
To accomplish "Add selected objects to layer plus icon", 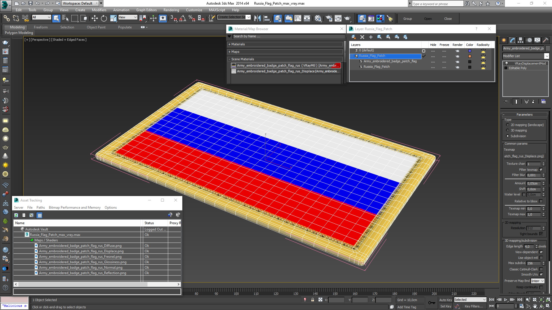I will [371, 37].
